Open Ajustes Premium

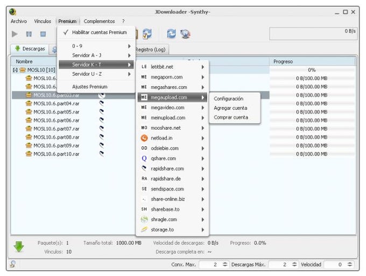[90, 87]
